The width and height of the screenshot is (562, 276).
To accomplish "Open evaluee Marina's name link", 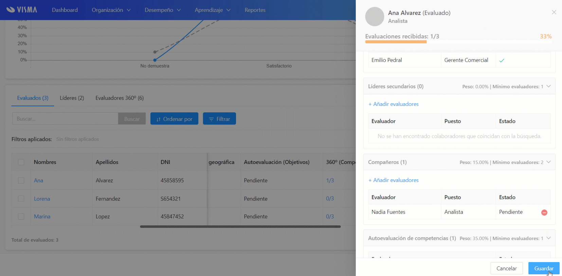I will [42, 217].
